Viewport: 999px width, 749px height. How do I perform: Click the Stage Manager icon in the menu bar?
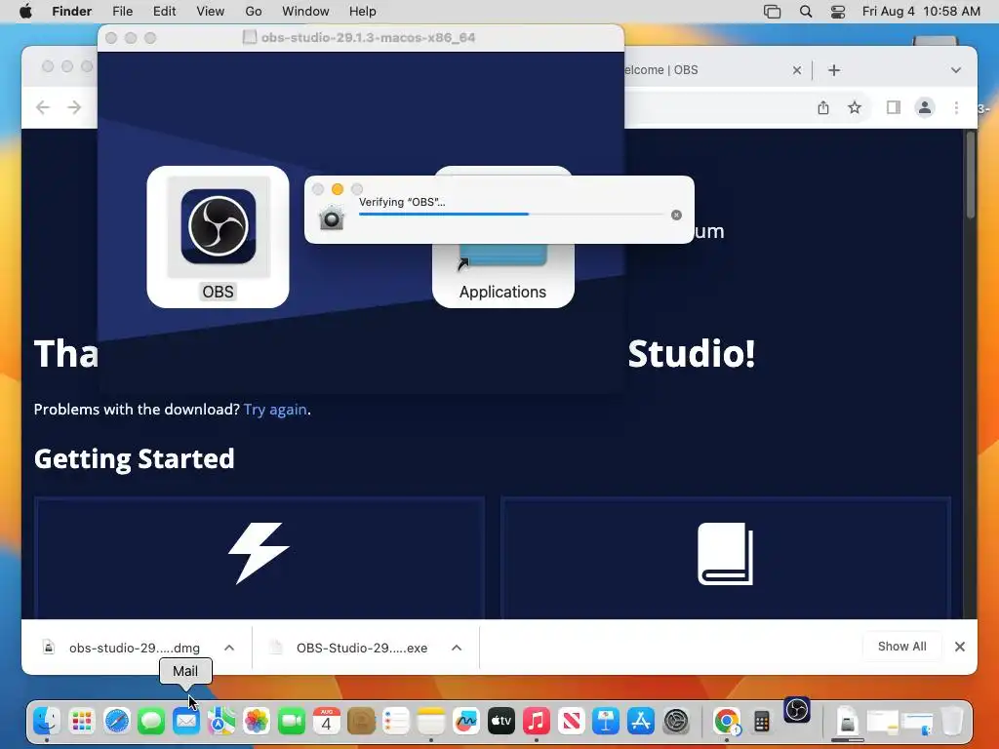tap(773, 12)
